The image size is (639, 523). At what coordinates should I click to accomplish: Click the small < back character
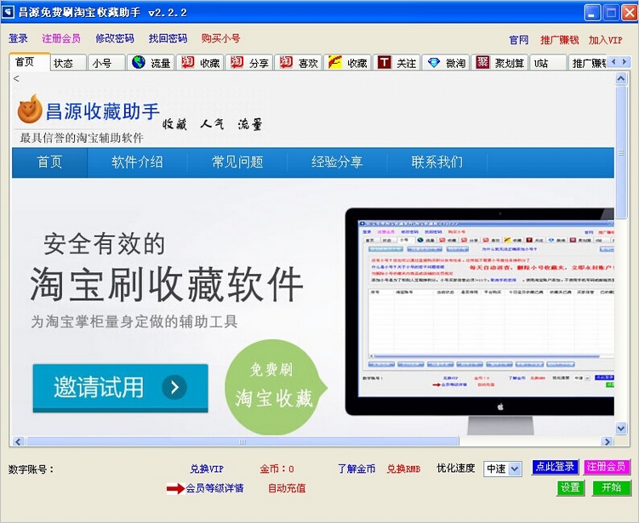coord(16,78)
